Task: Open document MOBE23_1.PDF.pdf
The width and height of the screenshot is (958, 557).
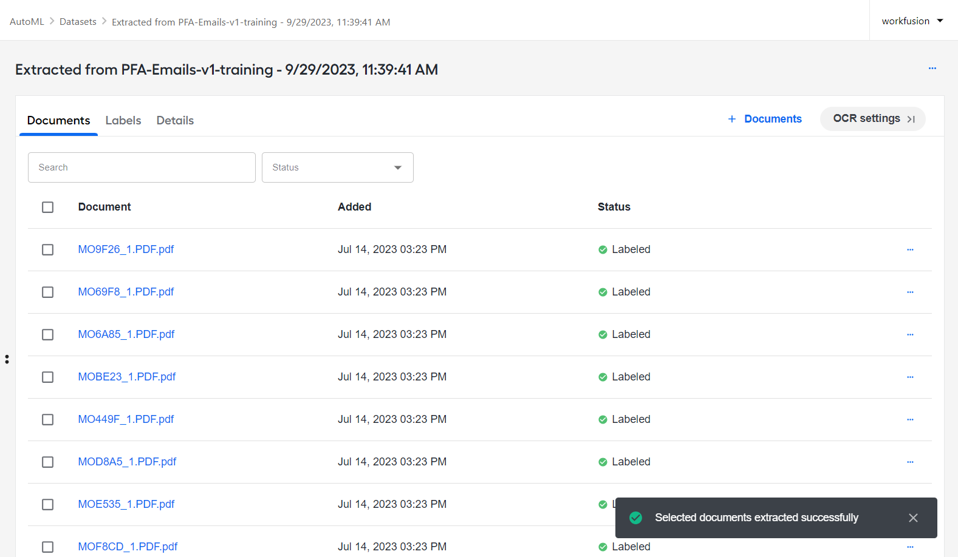Action: (127, 377)
